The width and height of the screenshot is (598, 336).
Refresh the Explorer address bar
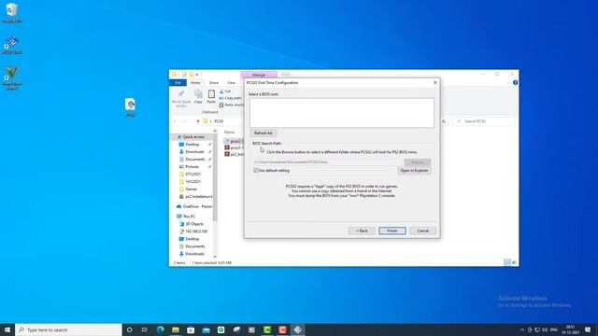(444, 121)
